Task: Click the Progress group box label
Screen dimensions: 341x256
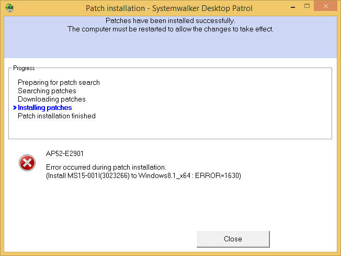Action: (24, 68)
